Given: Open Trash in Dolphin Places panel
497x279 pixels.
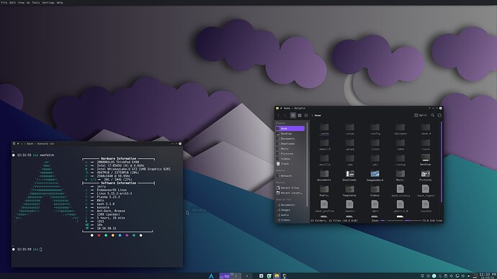Looking at the screenshot, I should 290,164.
